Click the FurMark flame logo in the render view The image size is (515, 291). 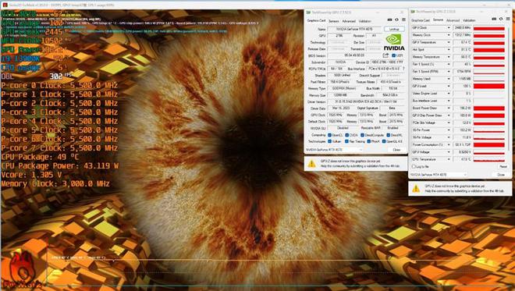(22, 268)
